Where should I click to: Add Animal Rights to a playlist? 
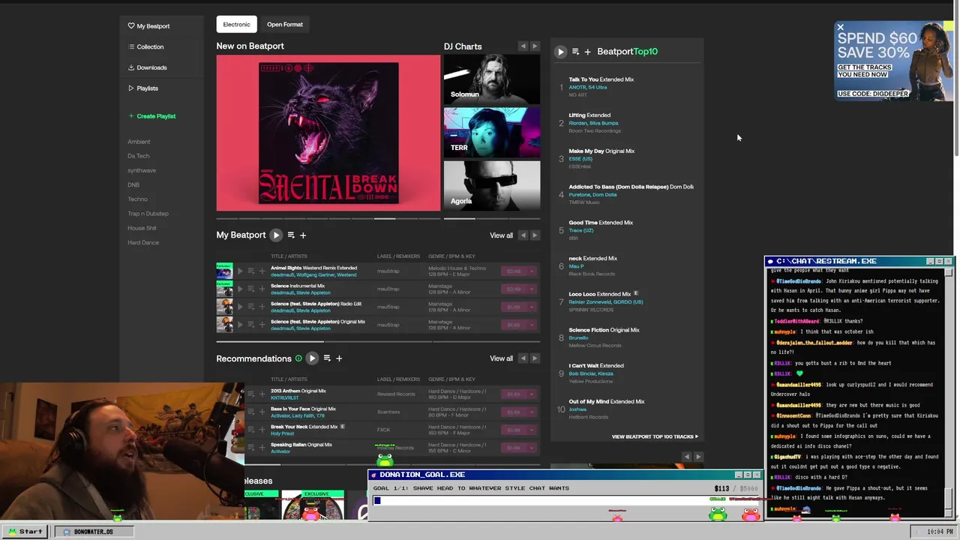262,271
